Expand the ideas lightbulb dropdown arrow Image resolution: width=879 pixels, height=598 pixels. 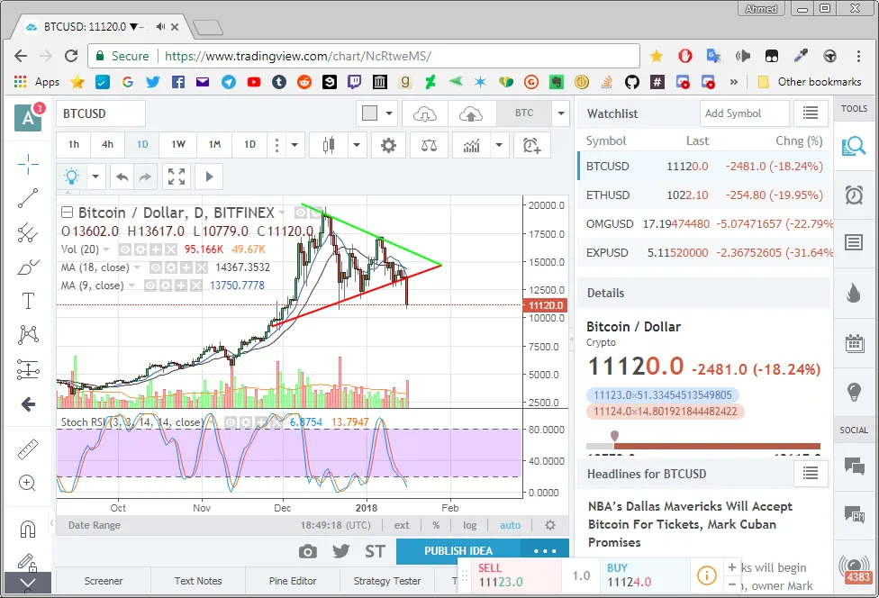tap(95, 177)
